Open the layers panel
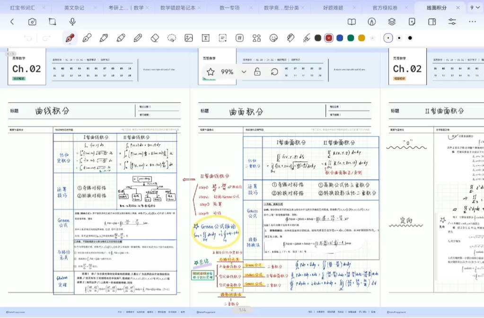 392,22
